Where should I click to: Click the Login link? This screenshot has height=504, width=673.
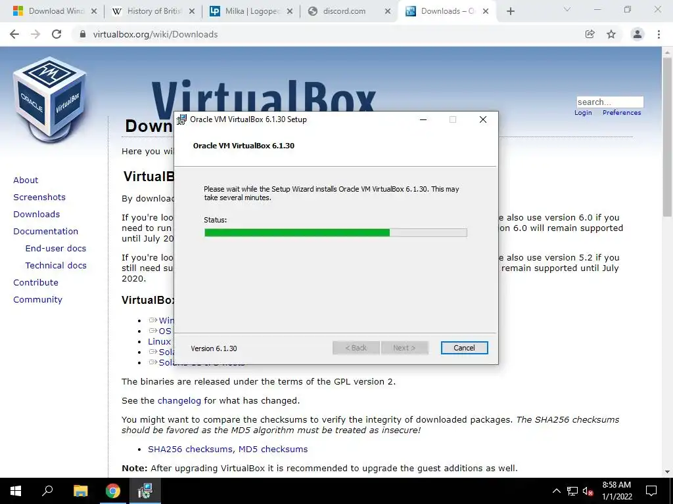coord(583,112)
